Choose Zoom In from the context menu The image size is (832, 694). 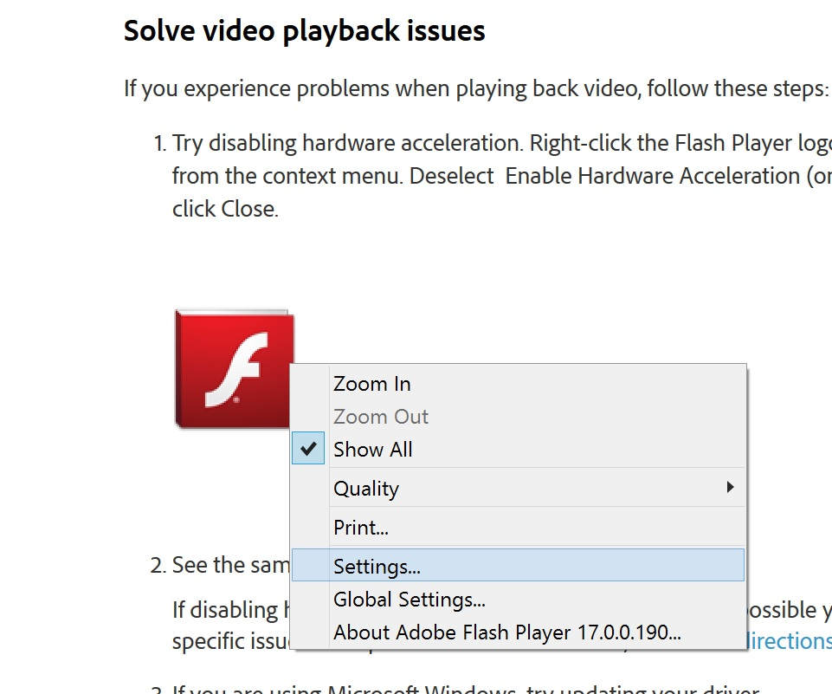click(372, 384)
